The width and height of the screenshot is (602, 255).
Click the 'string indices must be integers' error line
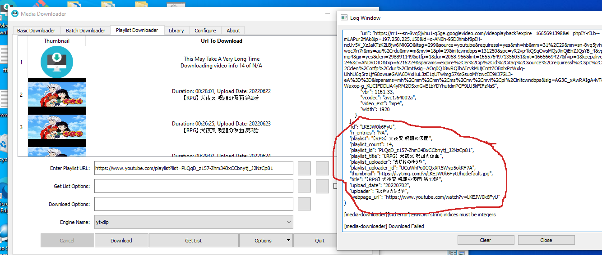click(420, 215)
